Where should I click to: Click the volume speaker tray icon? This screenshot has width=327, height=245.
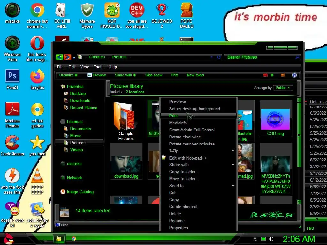click(271, 239)
